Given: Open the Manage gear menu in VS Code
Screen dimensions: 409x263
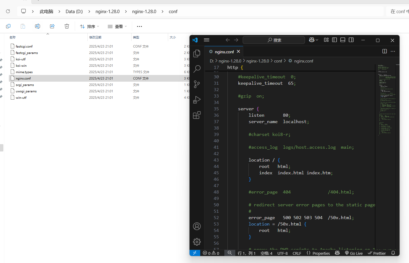Looking at the screenshot, I should click(197, 242).
